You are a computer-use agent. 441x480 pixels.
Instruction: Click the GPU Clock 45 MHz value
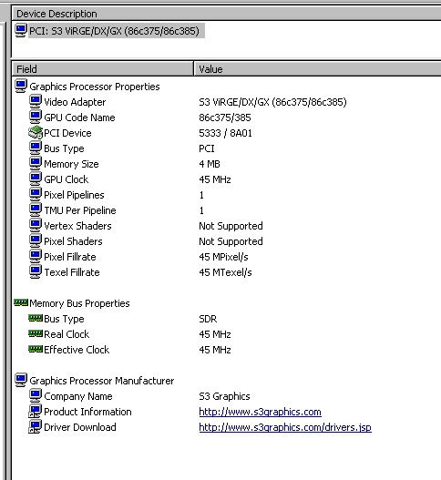[x=215, y=179]
